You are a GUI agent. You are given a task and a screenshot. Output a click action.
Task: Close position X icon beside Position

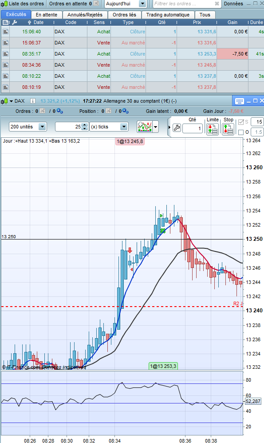click(x=108, y=111)
